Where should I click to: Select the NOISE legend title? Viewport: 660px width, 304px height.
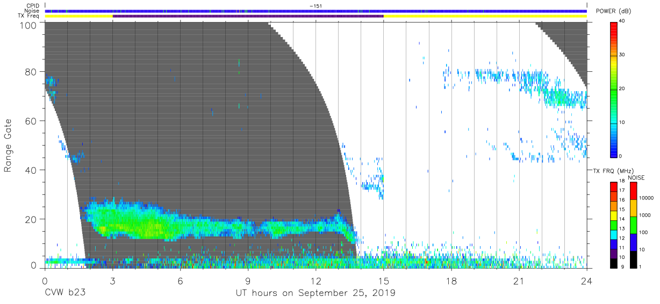pos(636,177)
